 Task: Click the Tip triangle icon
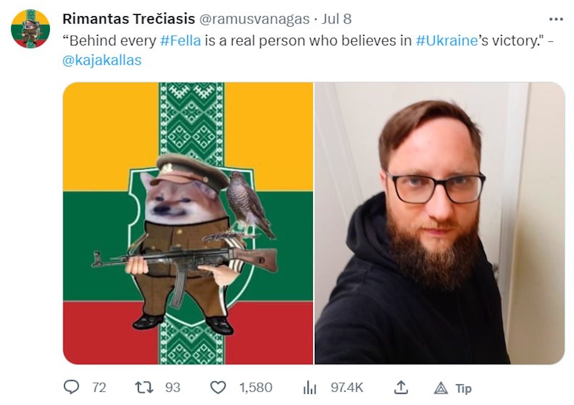tap(441, 388)
